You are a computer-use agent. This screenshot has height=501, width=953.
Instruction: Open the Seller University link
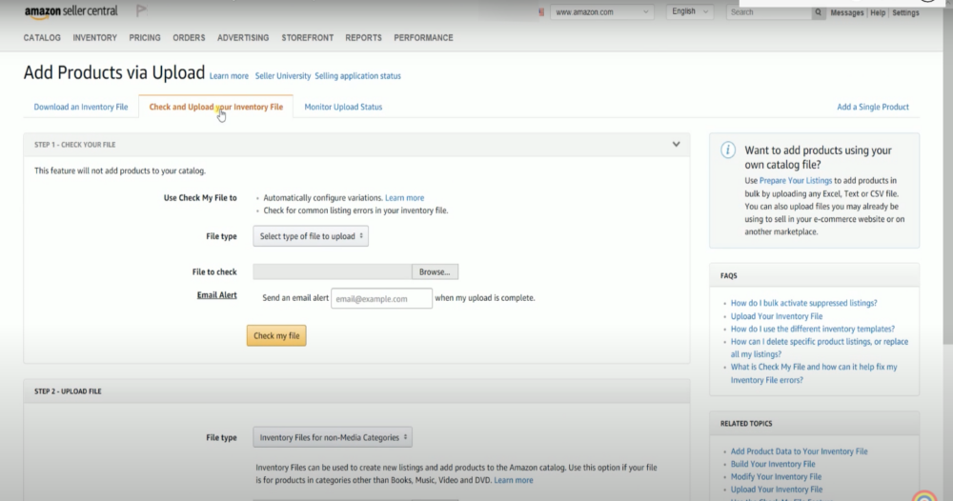tap(283, 76)
